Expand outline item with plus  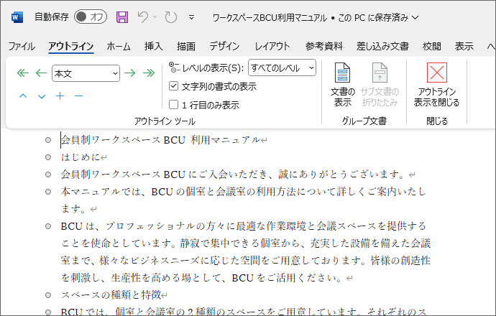click(x=60, y=96)
